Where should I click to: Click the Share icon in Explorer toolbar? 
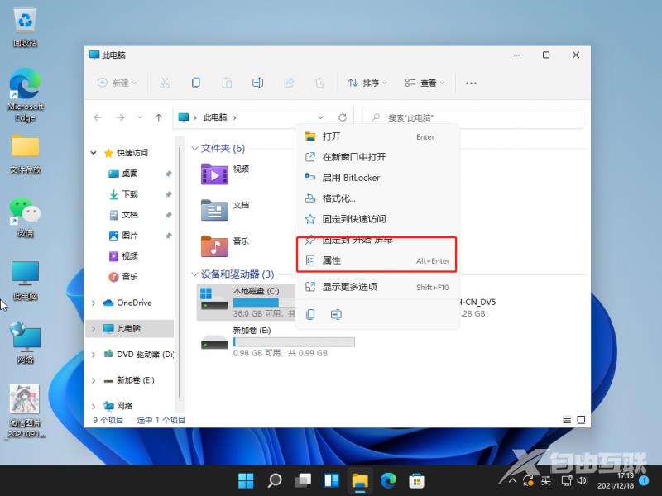pos(289,83)
